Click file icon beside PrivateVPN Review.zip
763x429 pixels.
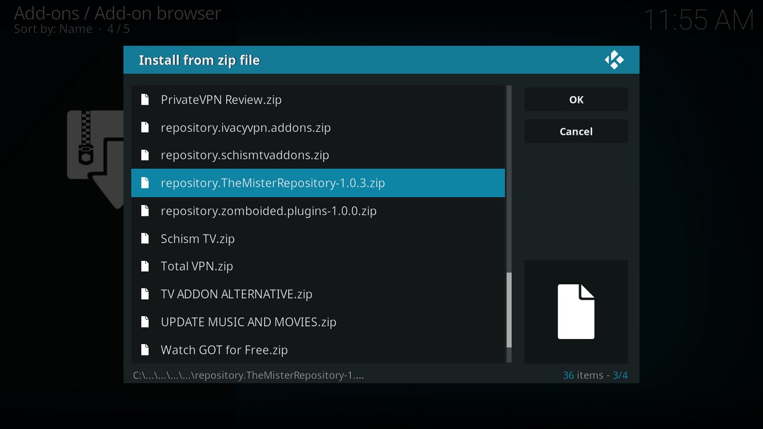(145, 100)
